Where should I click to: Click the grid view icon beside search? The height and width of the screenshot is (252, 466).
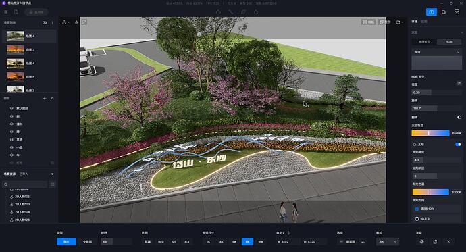coord(52,184)
